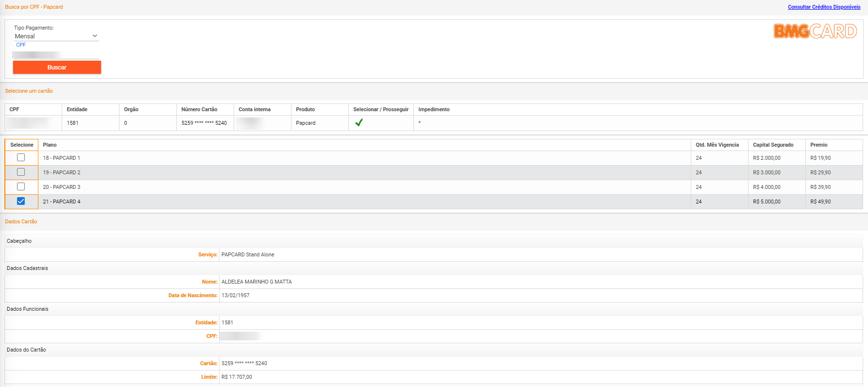Click the R$ 19,90 premium value
The height and width of the screenshot is (387, 868).
[x=820, y=158]
